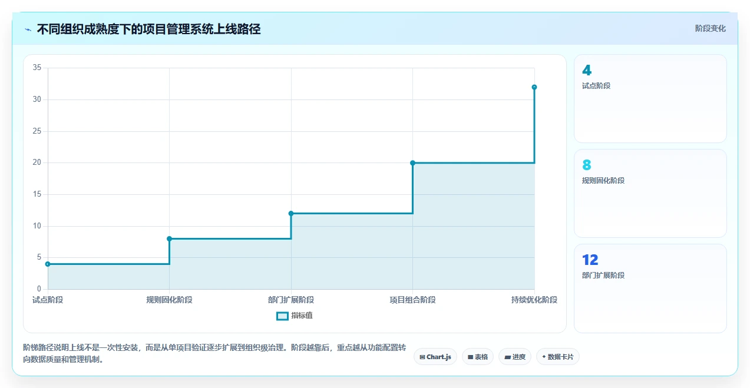Screen dimensions: 750x388
Task: Click the data point at 项目组合阶段
Action: coord(412,163)
